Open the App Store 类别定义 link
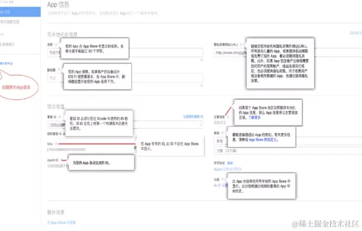Viewport: 362px width, 231px height. coord(263,140)
